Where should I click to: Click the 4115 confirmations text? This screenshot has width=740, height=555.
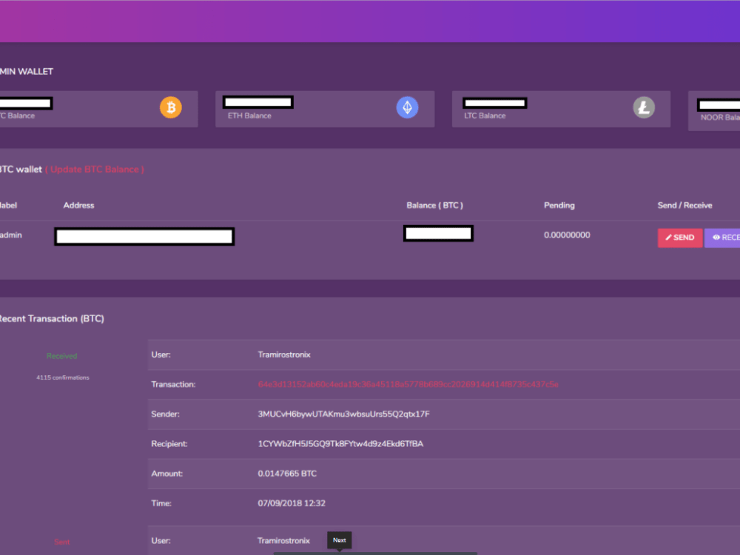[x=63, y=377]
